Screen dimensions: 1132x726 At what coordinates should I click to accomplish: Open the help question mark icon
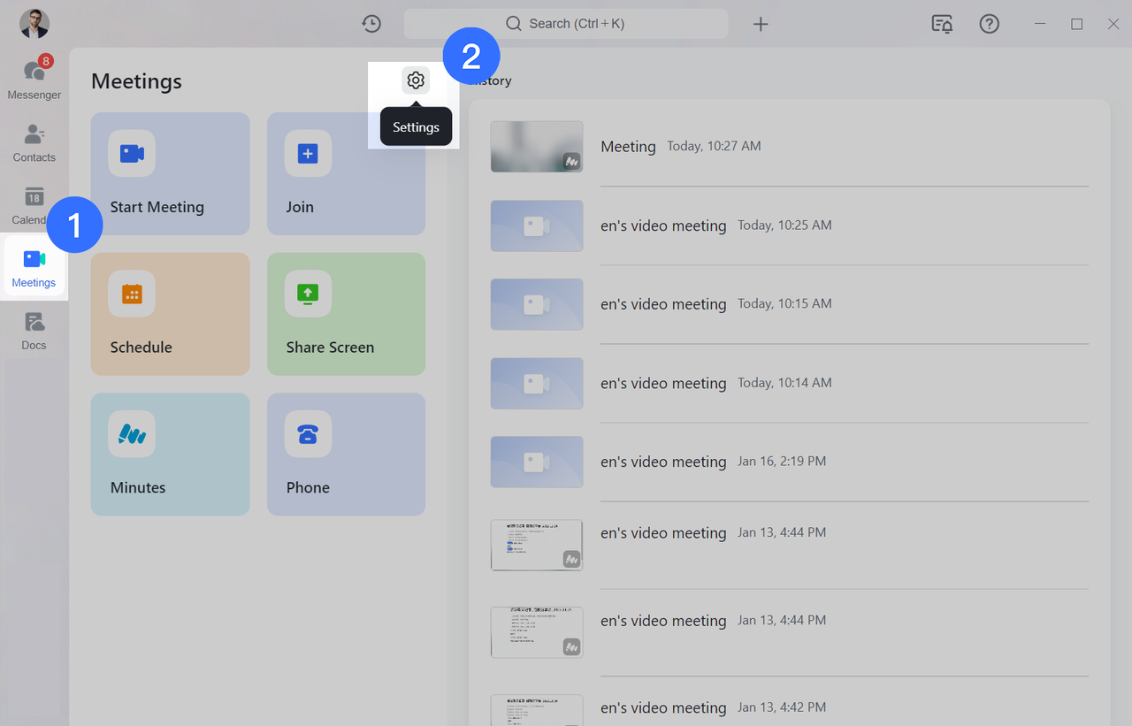click(989, 24)
